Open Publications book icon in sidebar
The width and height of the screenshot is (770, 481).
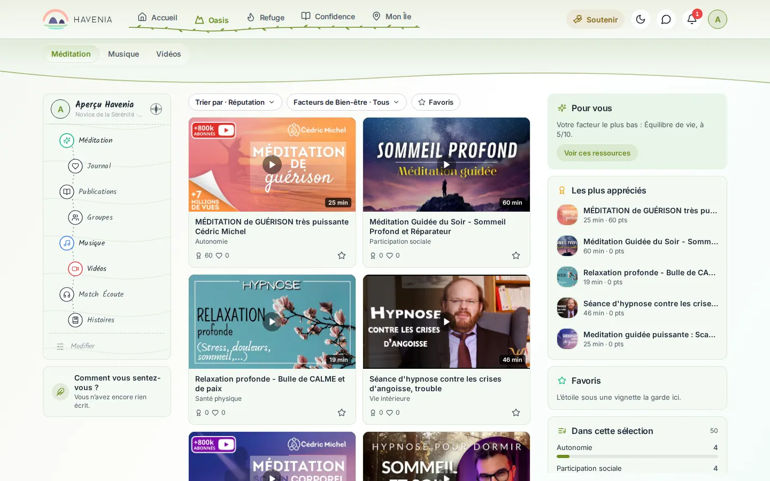click(66, 191)
